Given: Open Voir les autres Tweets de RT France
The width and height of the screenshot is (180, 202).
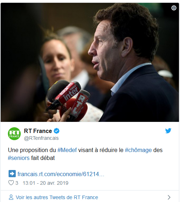Looking at the screenshot, I should click(x=57, y=197).
